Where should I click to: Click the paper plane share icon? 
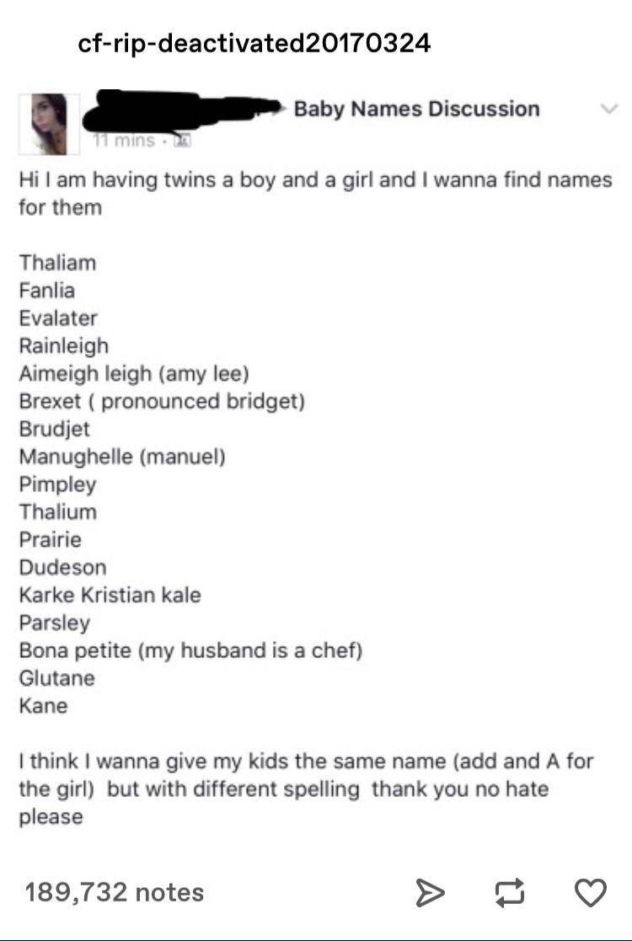point(430,893)
